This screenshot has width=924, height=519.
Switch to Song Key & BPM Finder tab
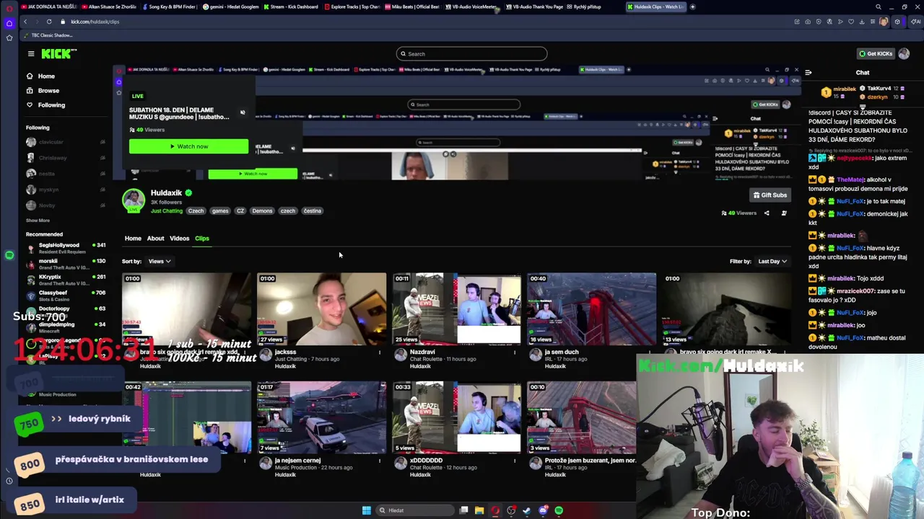[171, 6]
